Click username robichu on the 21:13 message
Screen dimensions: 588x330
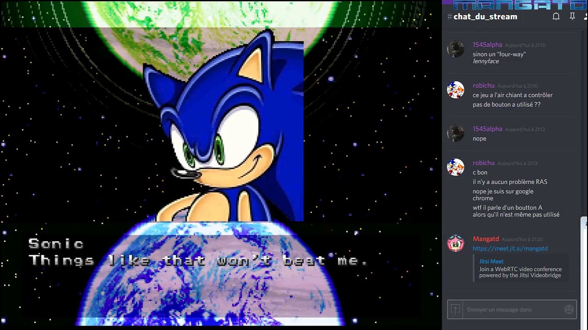pos(483,163)
